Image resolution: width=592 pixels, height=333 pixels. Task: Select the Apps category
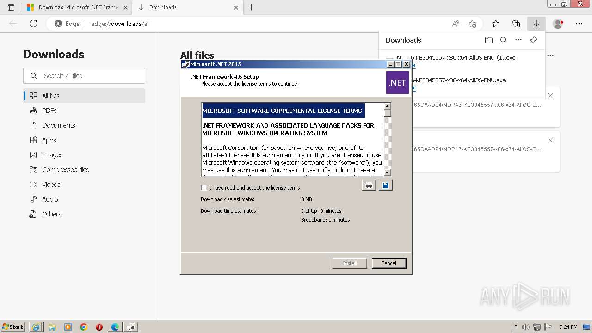(84, 140)
